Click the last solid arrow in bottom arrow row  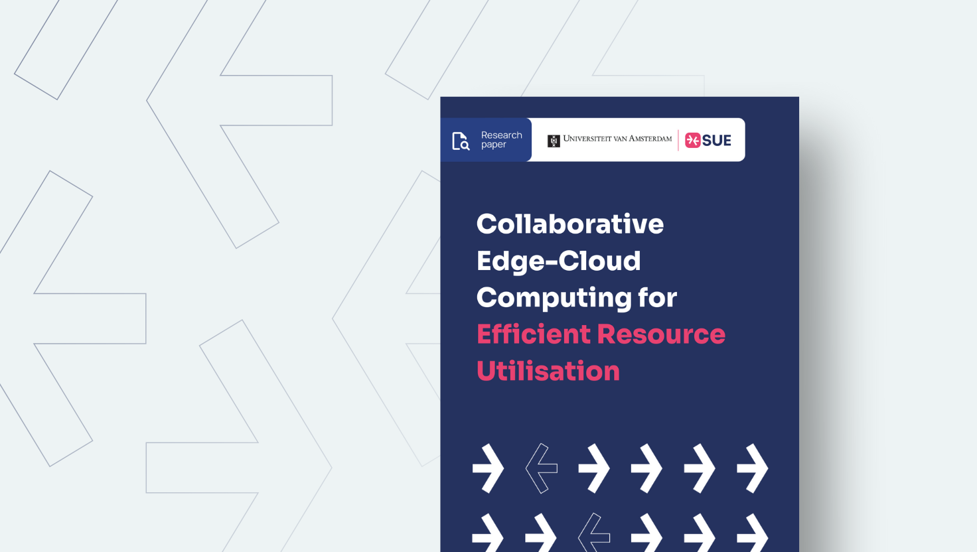753,532
